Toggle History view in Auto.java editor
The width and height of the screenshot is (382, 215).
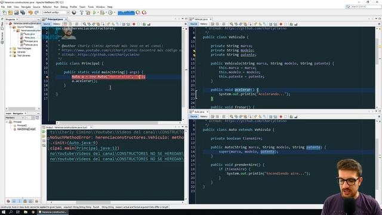pos(204,116)
